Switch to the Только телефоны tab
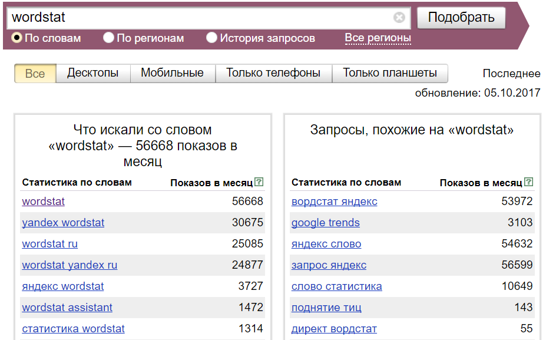 point(273,73)
